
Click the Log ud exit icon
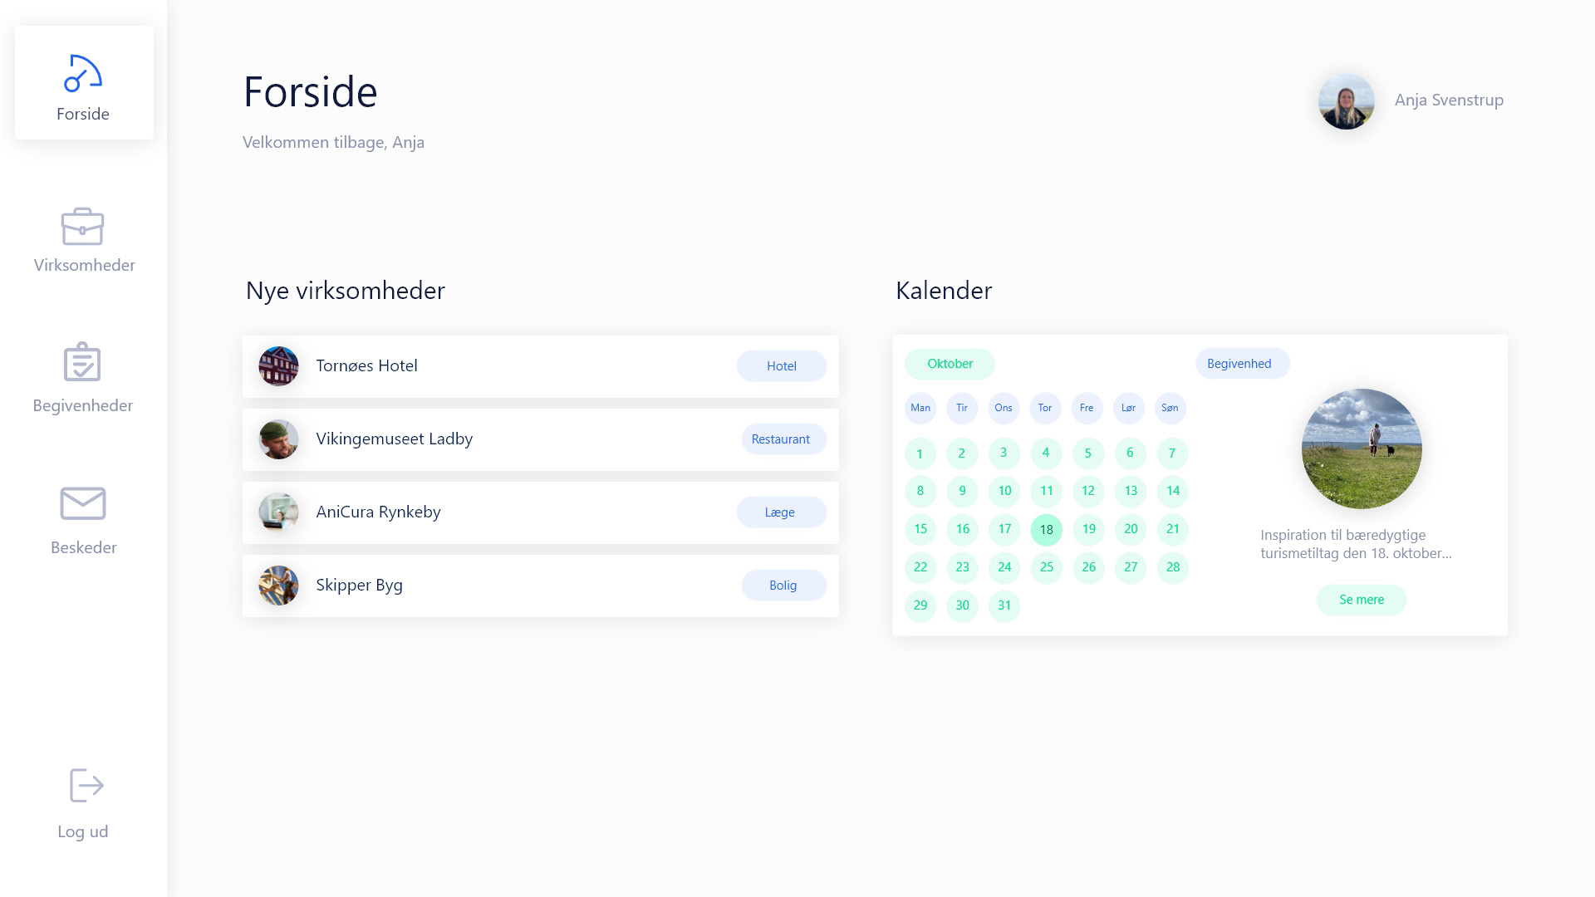(x=86, y=785)
